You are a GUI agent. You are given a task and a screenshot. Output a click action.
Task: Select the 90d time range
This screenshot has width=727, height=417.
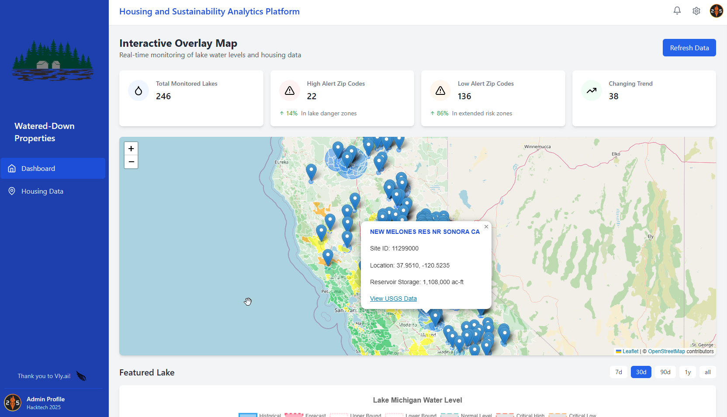(665, 372)
